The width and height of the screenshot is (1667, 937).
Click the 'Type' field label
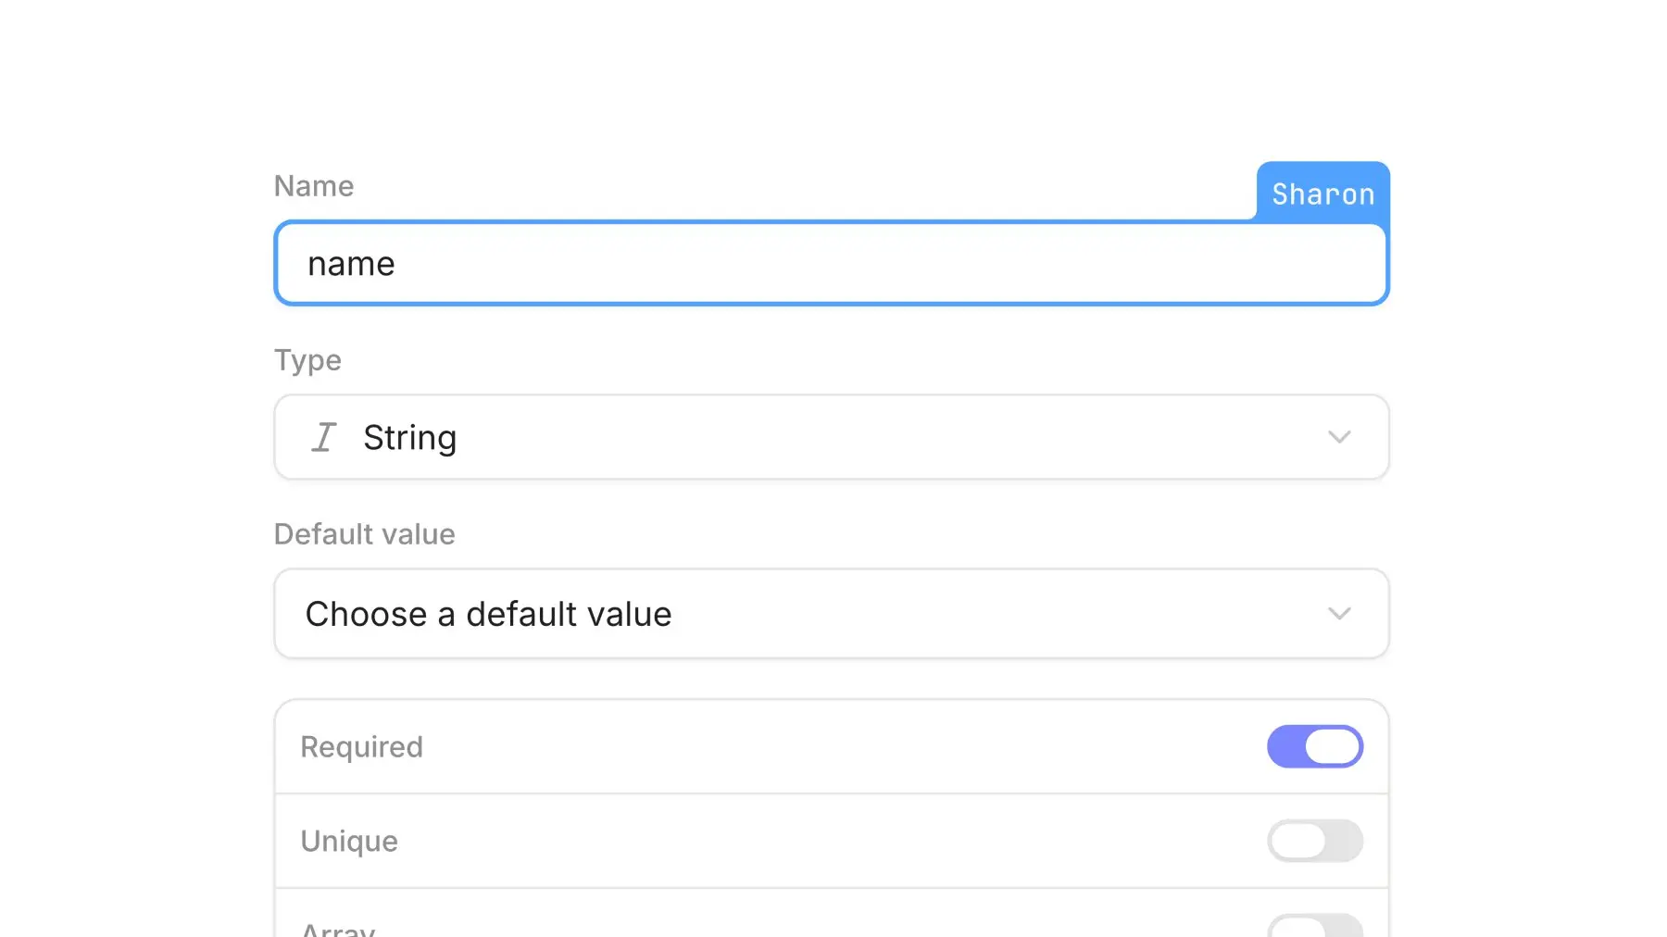click(307, 360)
